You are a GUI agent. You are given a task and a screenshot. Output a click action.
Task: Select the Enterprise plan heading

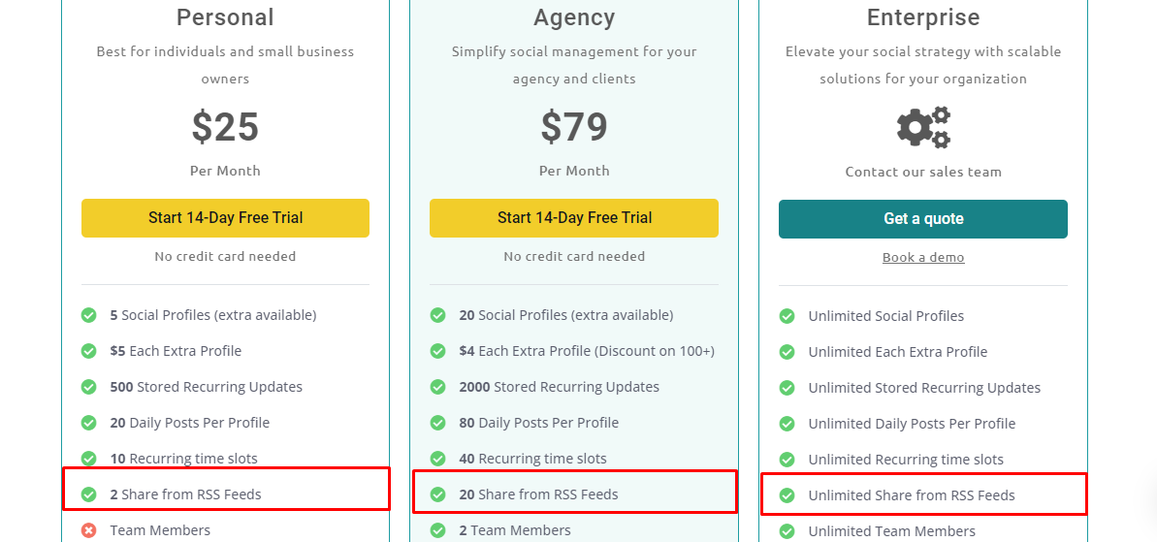923,16
